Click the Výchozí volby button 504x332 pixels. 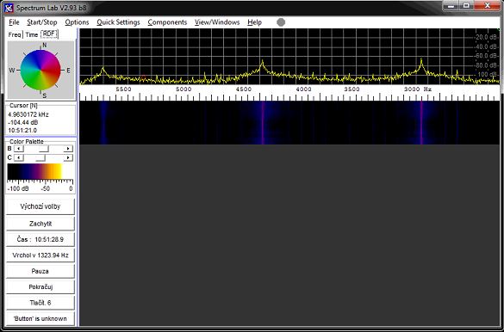(x=40, y=206)
